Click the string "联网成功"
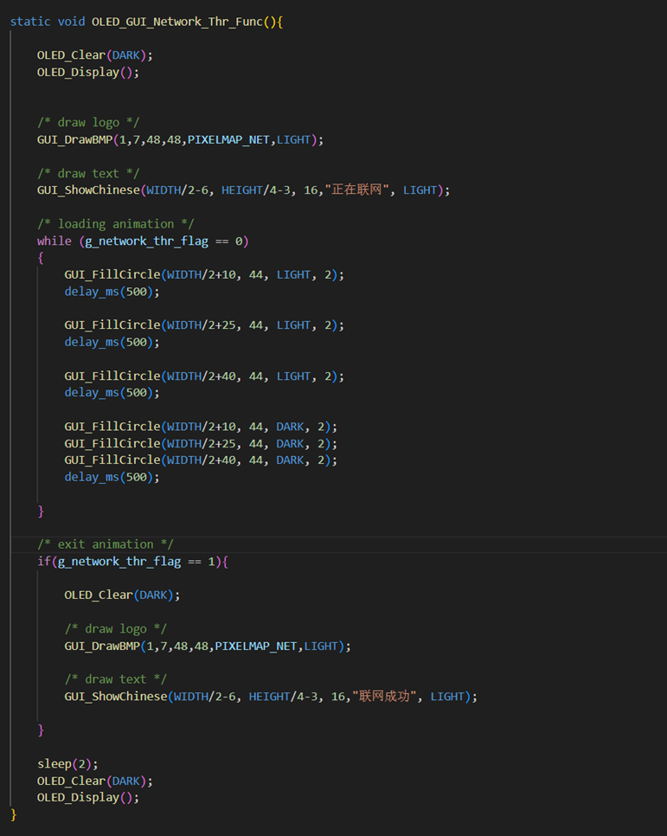Viewport: 667px width, 836px height. pos(384,697)
